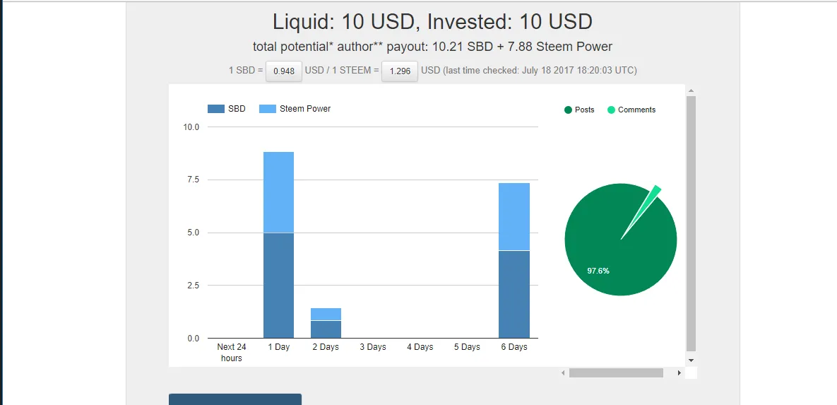The width and height of the screenshot is (837, 405).
Task: Click the Posts legend dot
Action: 568,110
